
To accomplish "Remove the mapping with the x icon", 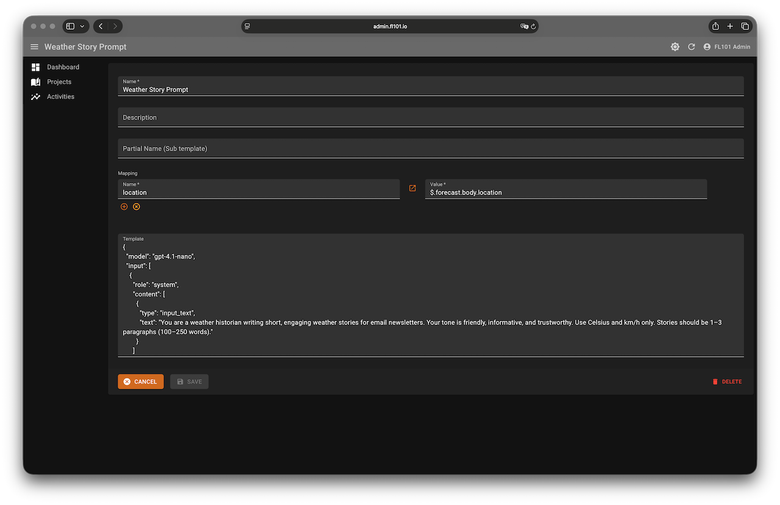I will pos(136,207).
